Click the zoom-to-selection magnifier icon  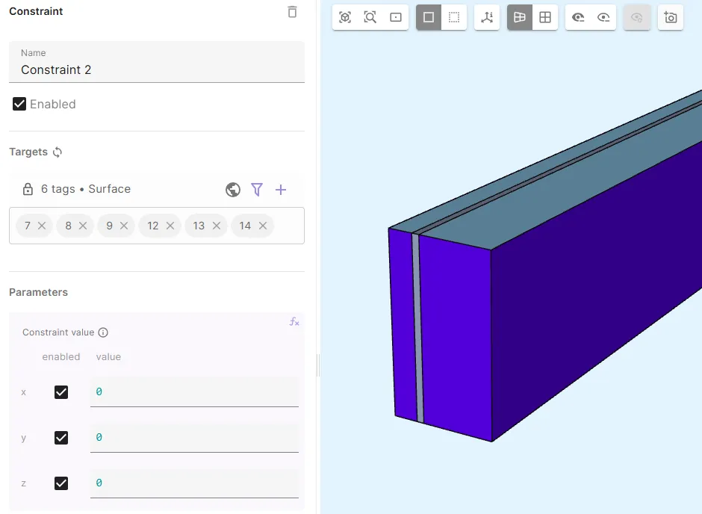coord(370,17)
